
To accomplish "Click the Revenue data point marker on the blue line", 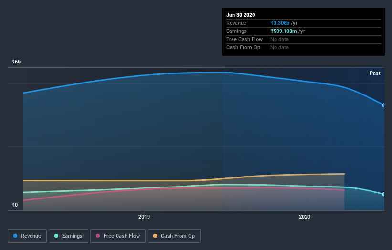I will click(383, 105).
